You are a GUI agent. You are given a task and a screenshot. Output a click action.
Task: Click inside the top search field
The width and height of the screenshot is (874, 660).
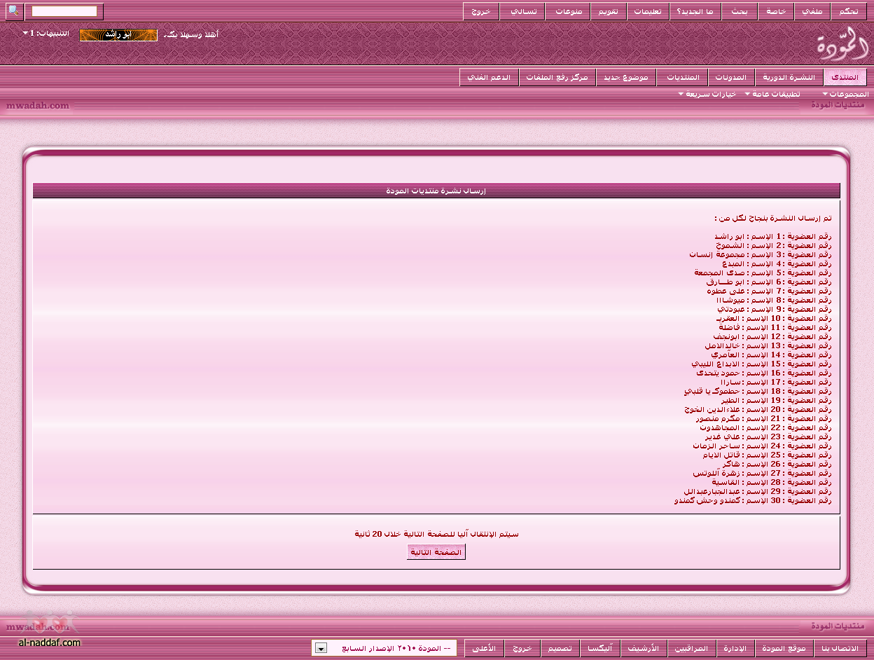[x=64, y=11]
